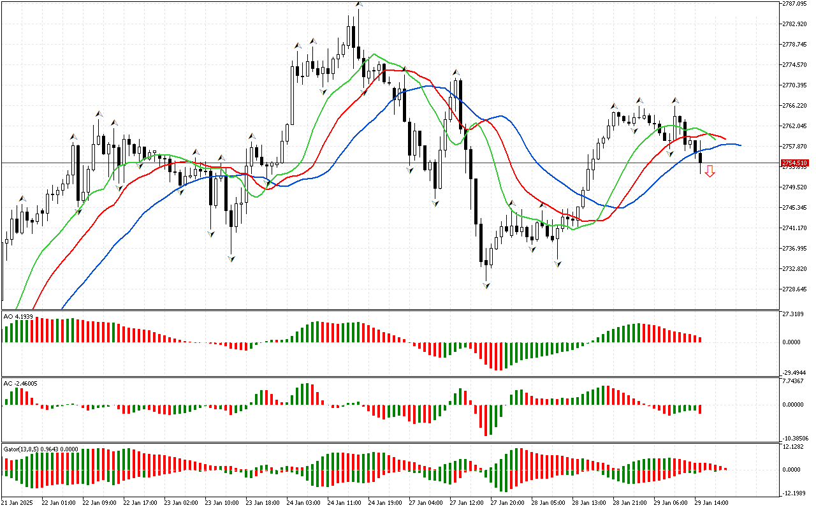
Task: Click the 23 Jan 10:00 time label
Action: 222,502
